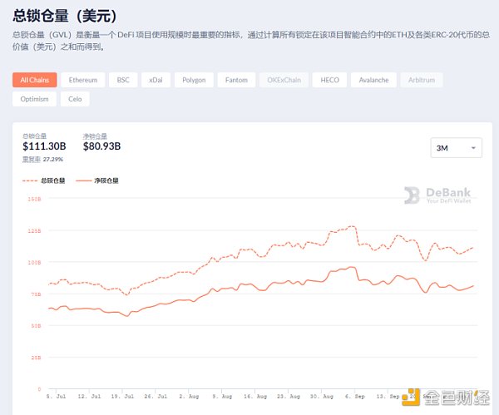Open the 3M time range dropdown
Viewport: 499px width, 415px height.
(456, 148)
